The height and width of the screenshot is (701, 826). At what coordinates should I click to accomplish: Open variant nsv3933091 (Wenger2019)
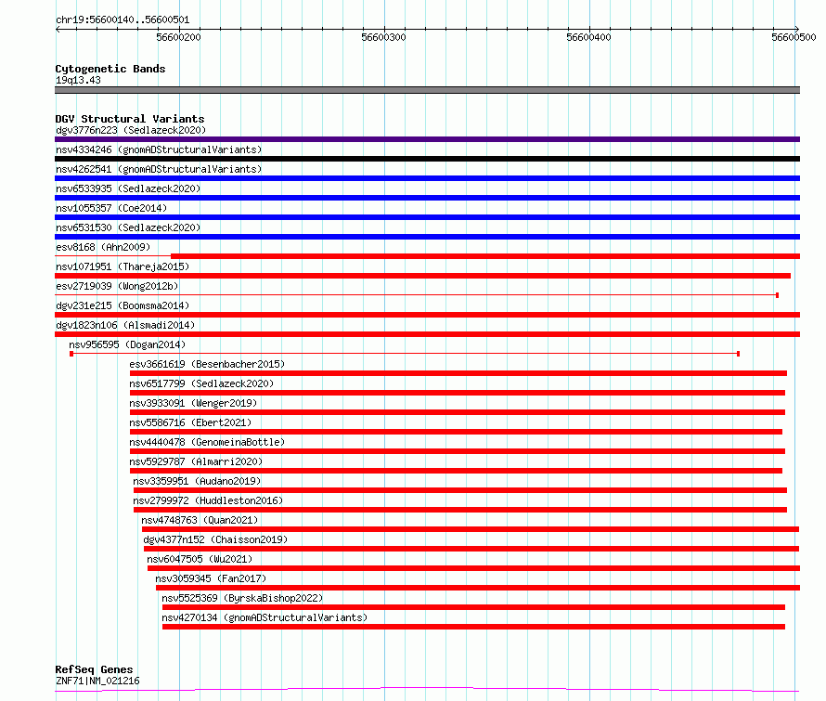coord(193,403)
